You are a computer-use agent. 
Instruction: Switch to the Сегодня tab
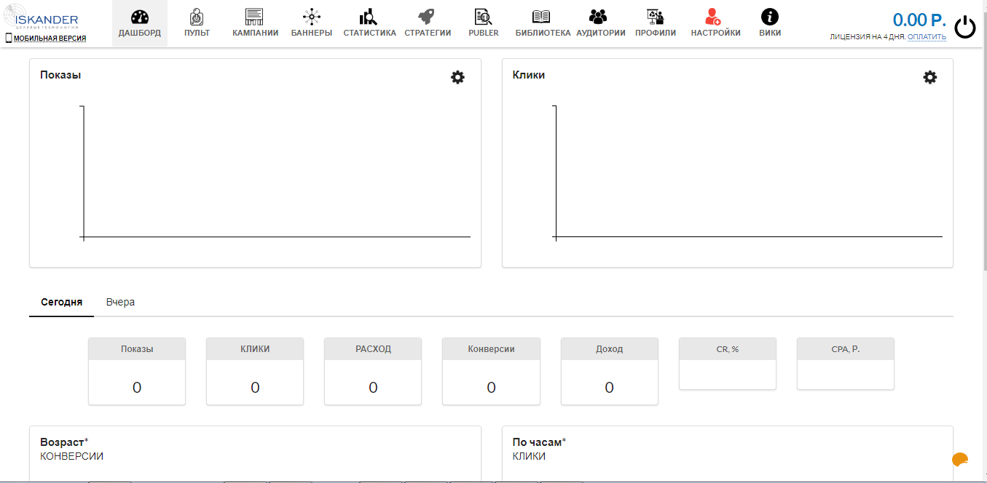click(x=61, y=302)
